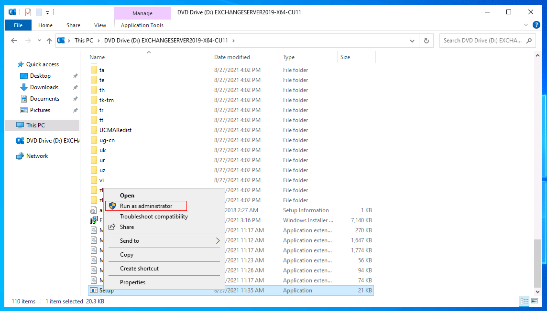Image resolution: width=547 pixels, height=311 pixels.
Task: Open Customize Quick Access Toolbar dropdown
Action: 47,12
